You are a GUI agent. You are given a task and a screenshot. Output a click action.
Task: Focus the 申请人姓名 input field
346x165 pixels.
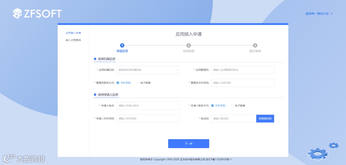pyautogui.click(x=148, y=105)
